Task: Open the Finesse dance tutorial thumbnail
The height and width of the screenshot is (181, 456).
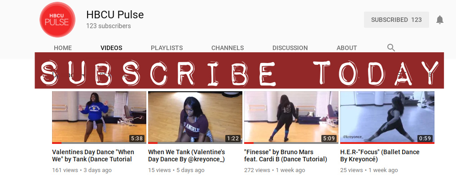Action: click(291, 117)
